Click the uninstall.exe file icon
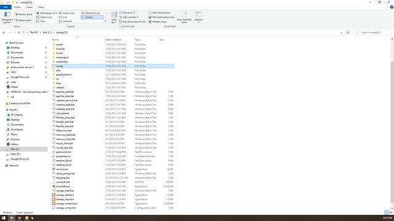 [54, 187]
